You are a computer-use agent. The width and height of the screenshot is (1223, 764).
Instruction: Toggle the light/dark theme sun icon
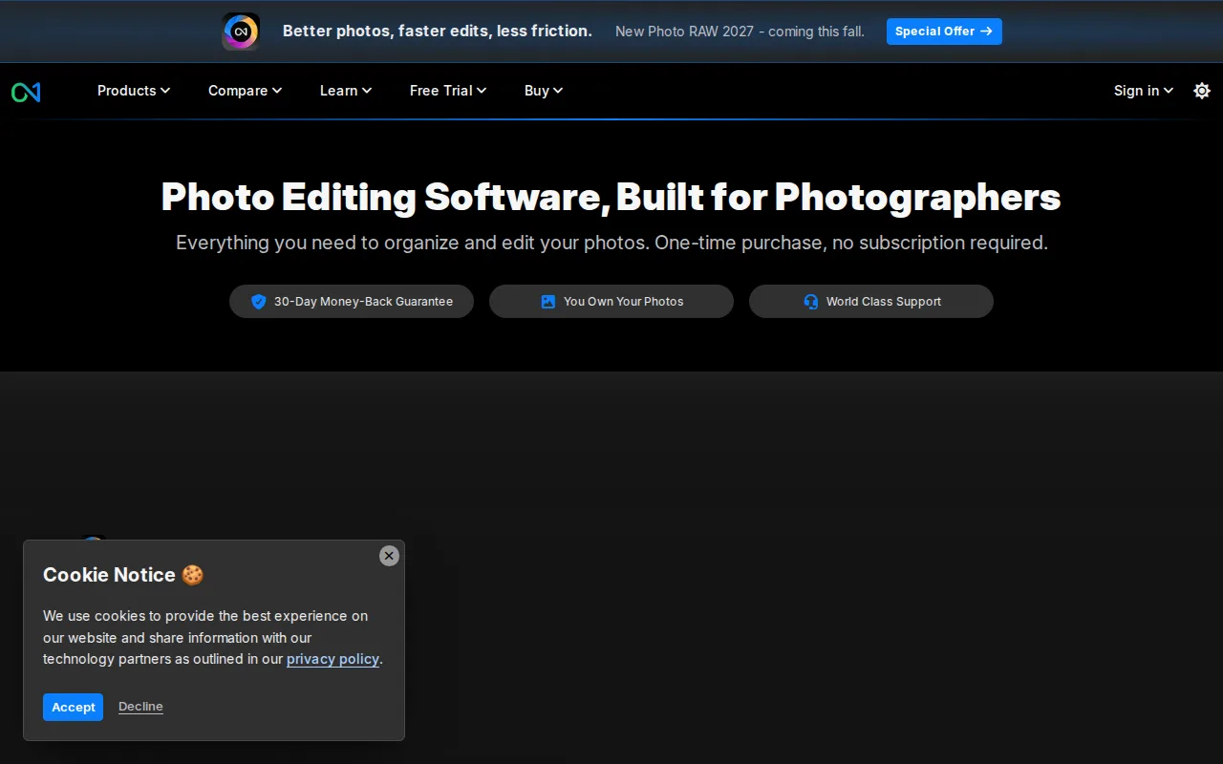pyautogui.click(x=1202, y=91)
